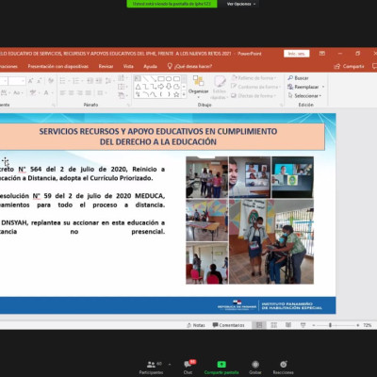Expand the Reemplazar dropdown arrow

tap(323, 87)
